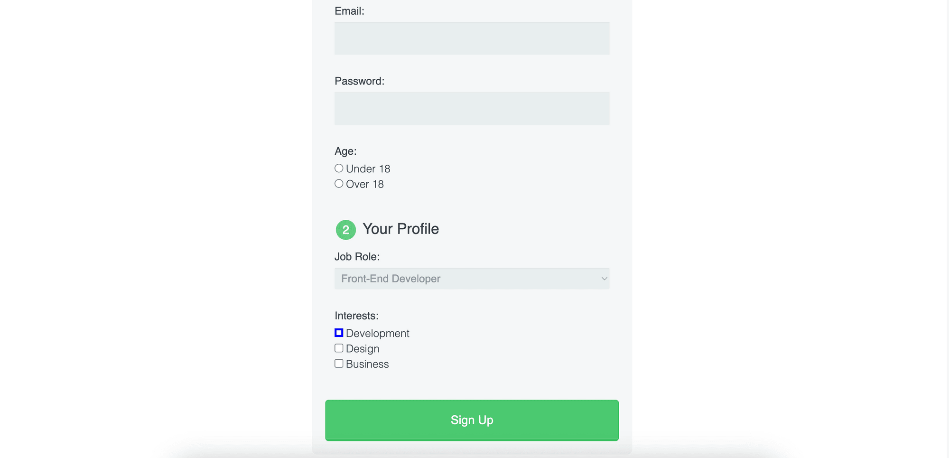Check the Development interest checkbox
Screen dimensions: 949x458
pyautogui.click(x=338, y=332)
